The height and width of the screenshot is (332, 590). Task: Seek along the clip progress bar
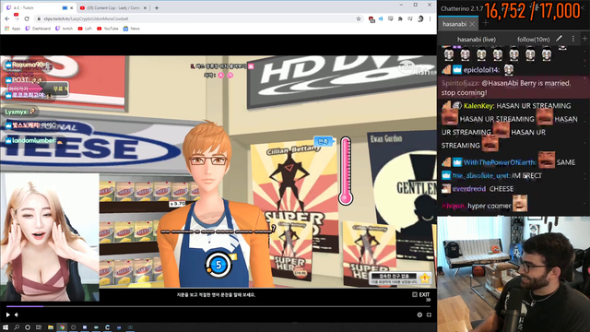218,306
